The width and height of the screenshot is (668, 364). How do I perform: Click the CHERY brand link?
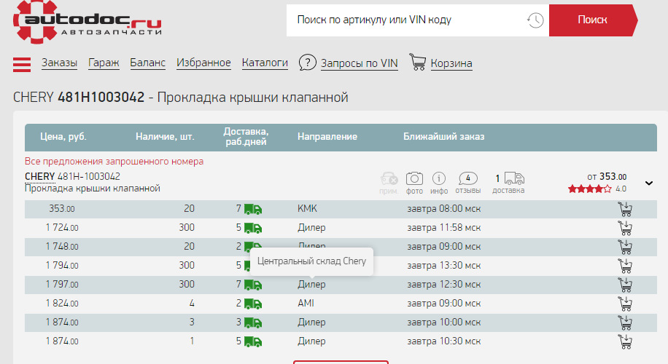[x=39, y=176]
